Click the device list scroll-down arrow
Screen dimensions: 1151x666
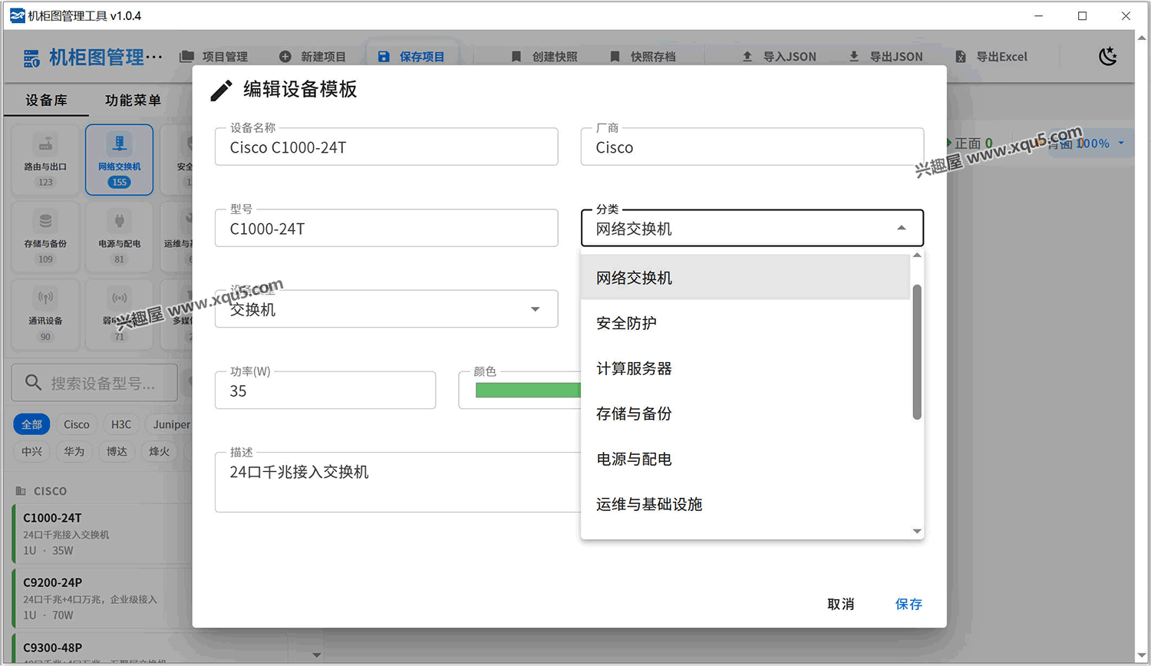point(317,655)
